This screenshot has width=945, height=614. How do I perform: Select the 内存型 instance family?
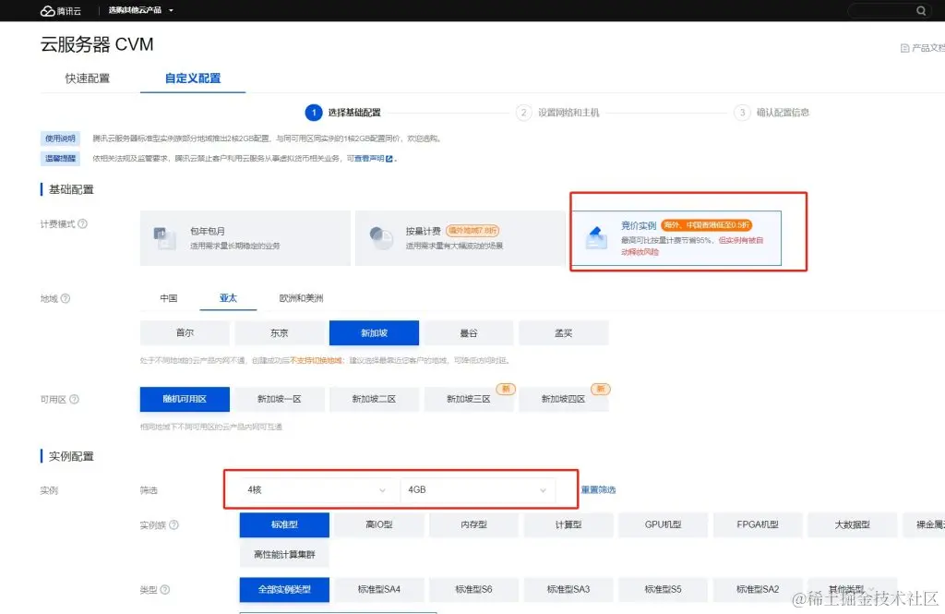point(473,524)
